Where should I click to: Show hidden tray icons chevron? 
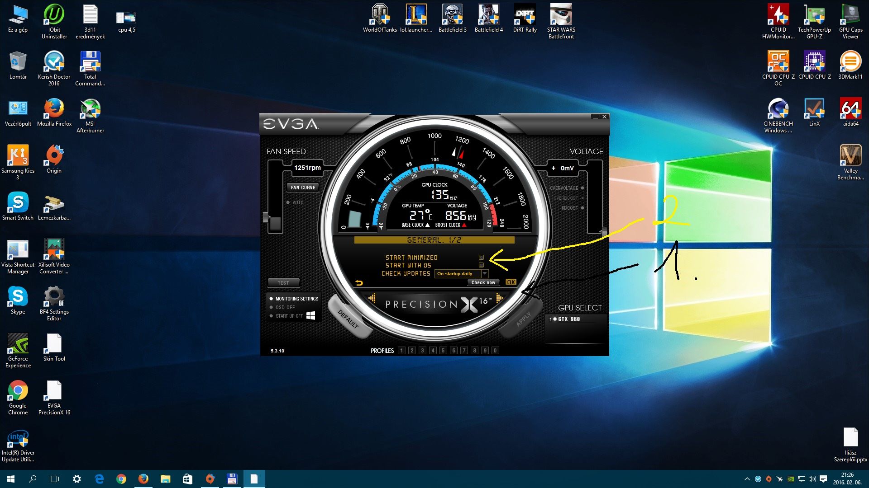point(747,479)
